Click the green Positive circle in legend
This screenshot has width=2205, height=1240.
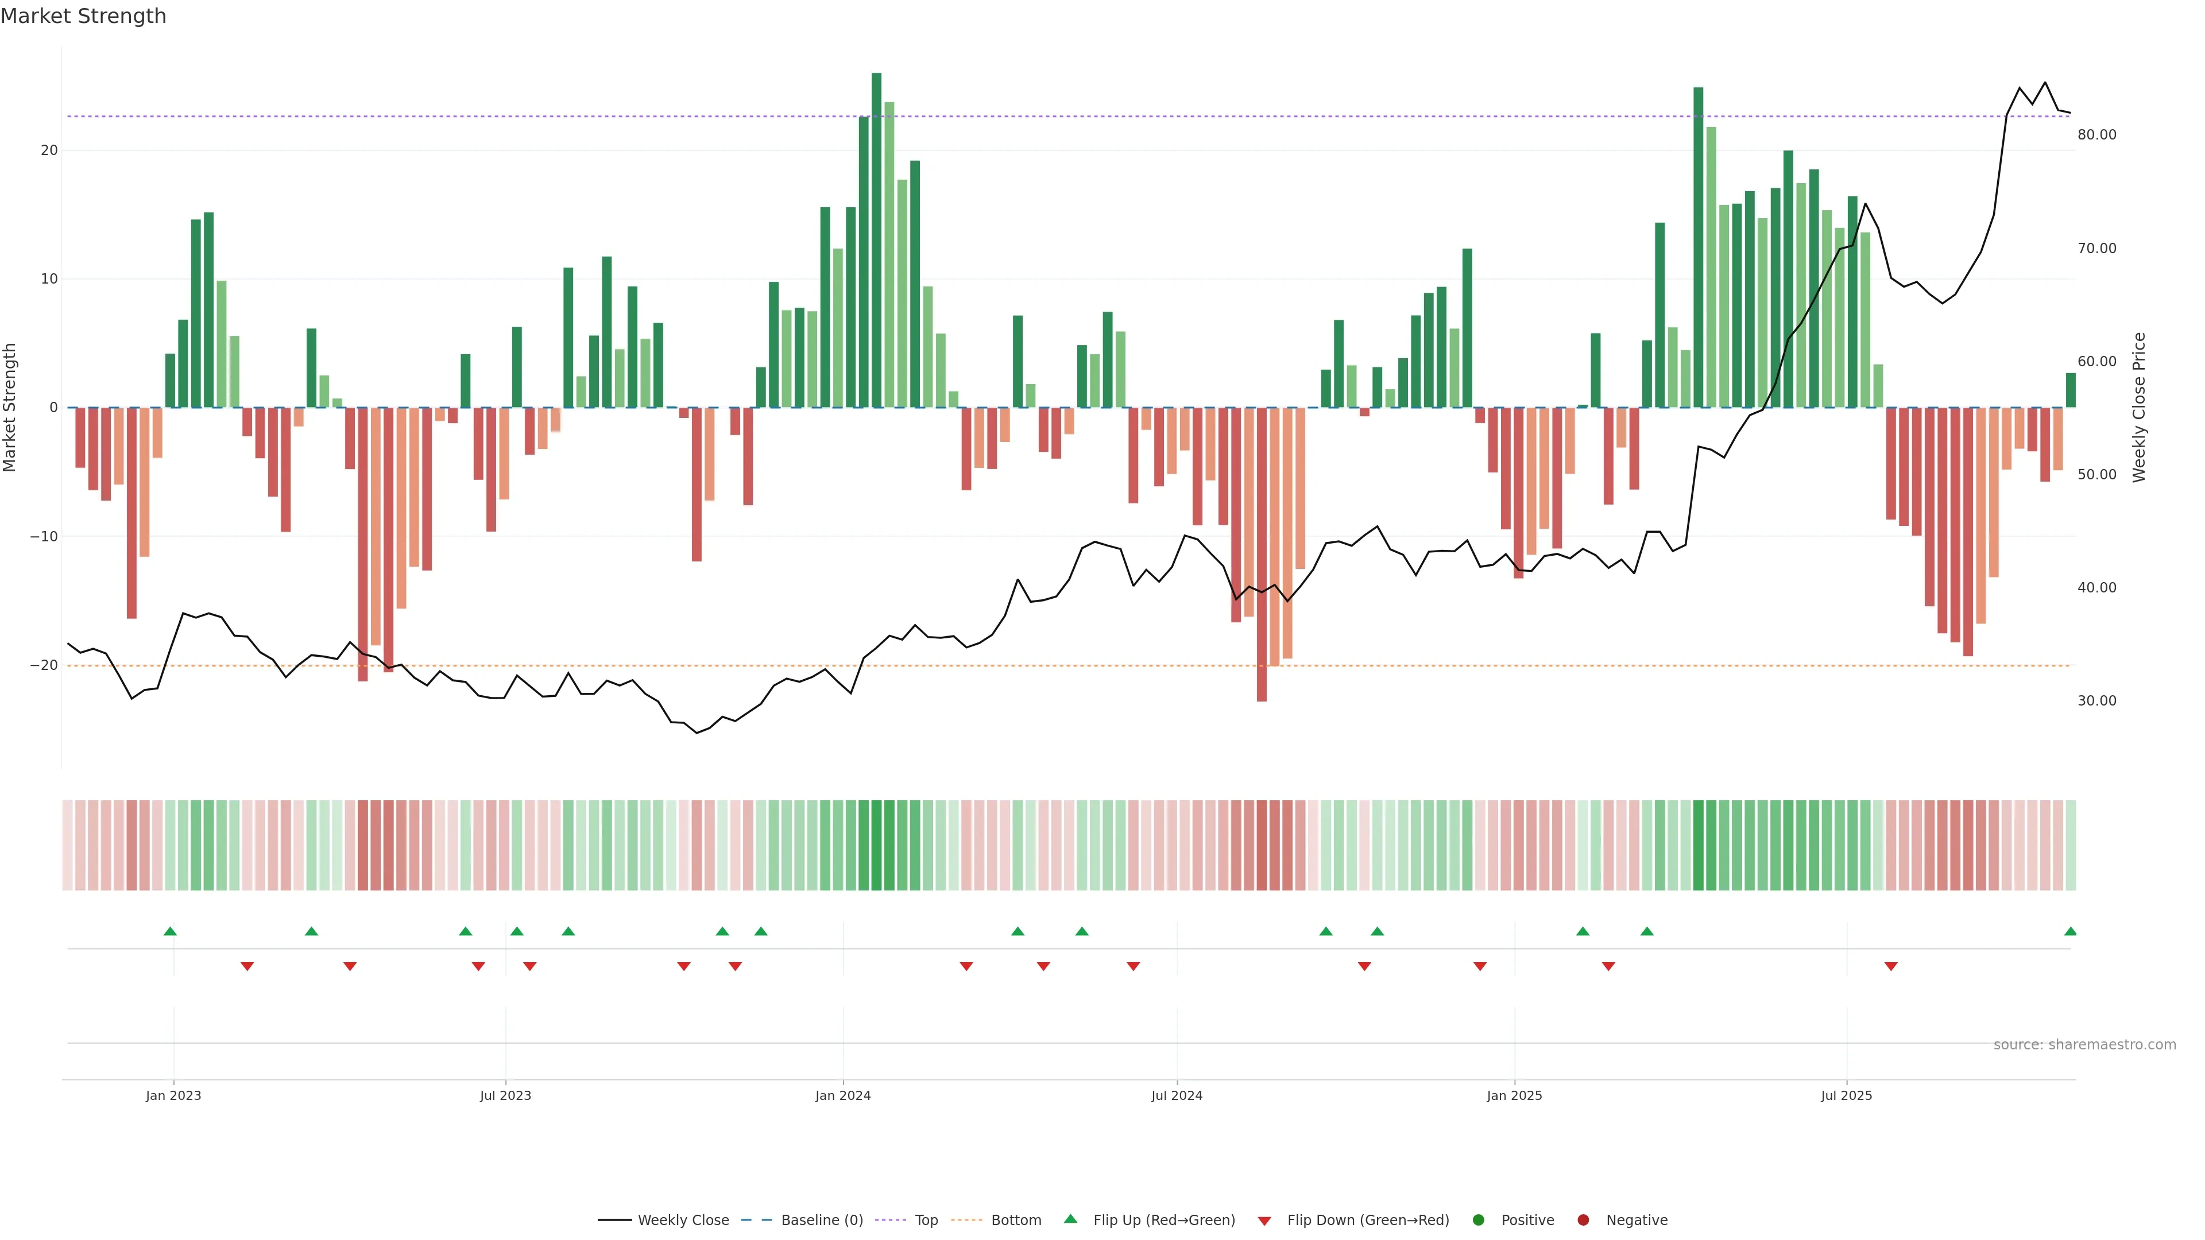pyautogui.click(x=1478, y=1220)
